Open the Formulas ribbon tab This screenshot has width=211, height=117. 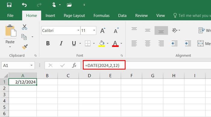[102, 16]
